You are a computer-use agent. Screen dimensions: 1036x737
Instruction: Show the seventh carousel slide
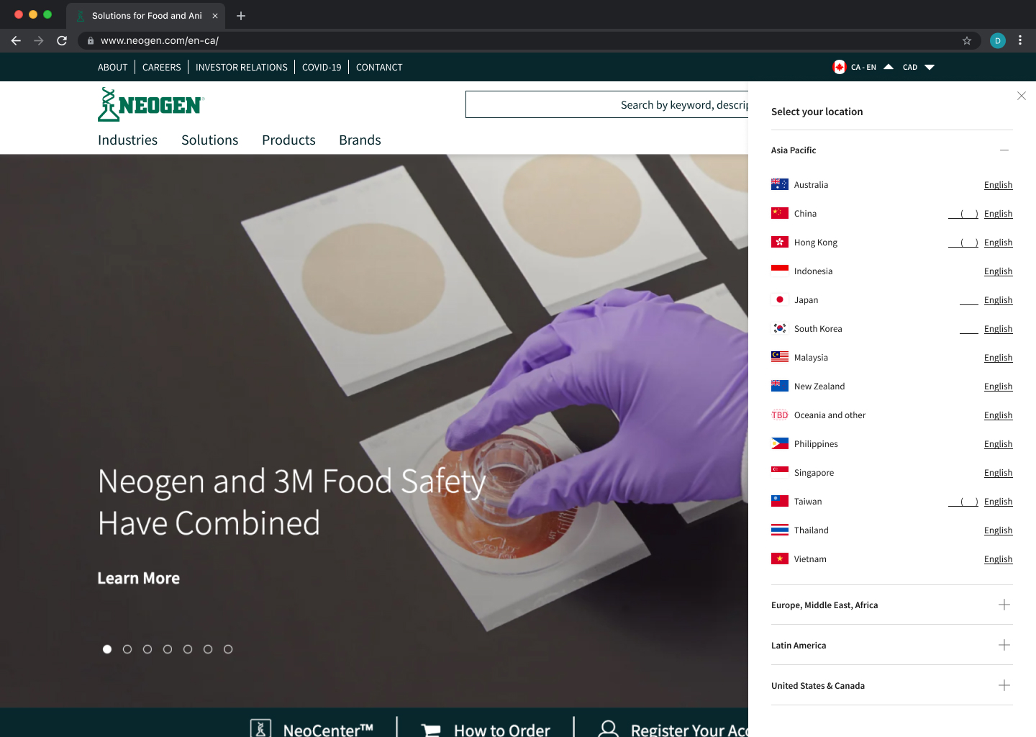coord(228,649)
